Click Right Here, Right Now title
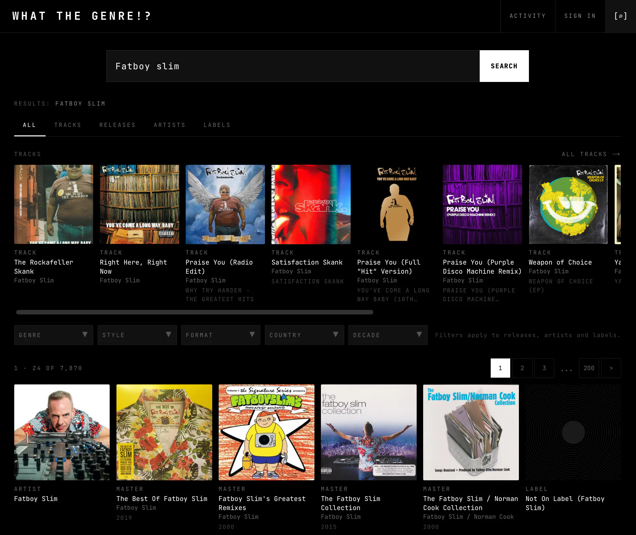This screenshot has height=535, width=636. pyautogui.click(x=133, y=267)
